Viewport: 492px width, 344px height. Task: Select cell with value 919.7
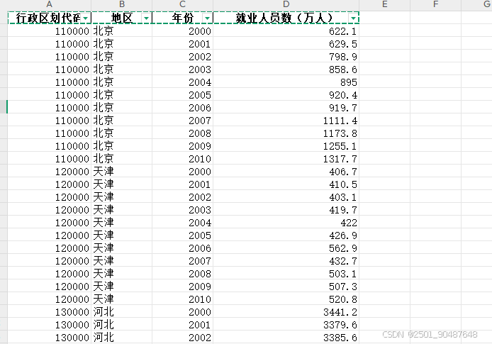(x=286, y=107)
